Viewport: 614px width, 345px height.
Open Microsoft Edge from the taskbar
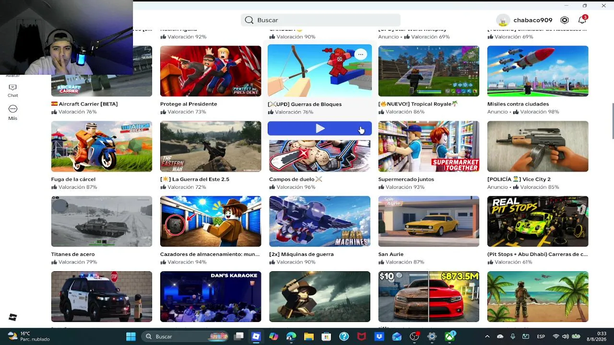[291, 336]
